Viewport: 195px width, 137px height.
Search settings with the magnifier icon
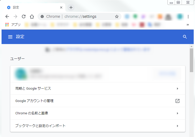pos(185,37)
